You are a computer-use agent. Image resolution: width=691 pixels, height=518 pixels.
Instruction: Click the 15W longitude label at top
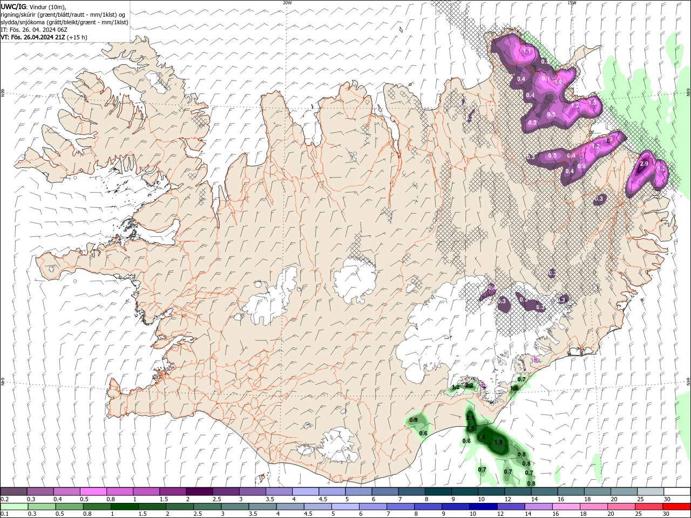tap(572, 3)
